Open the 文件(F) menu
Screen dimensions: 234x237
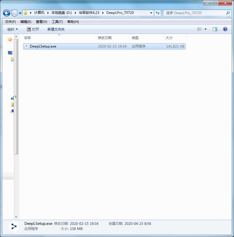click(10, 22)
